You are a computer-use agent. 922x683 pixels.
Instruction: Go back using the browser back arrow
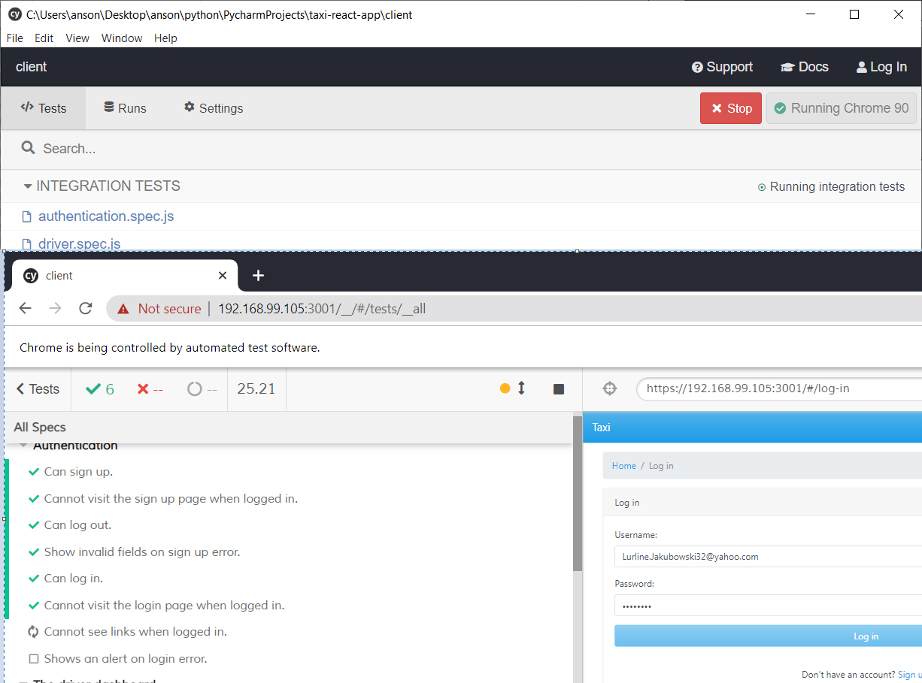click(x=25, y=308)
